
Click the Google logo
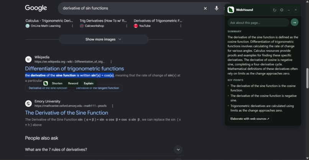coord(36,8)
